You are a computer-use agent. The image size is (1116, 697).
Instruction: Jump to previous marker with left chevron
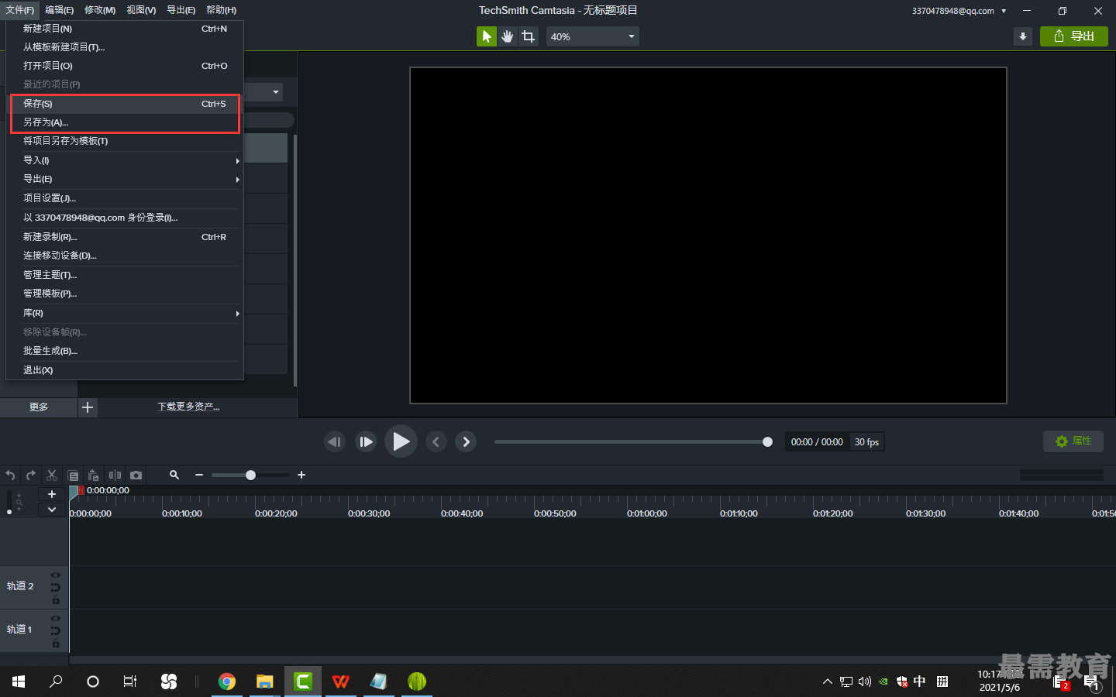[x=436, y=441]
